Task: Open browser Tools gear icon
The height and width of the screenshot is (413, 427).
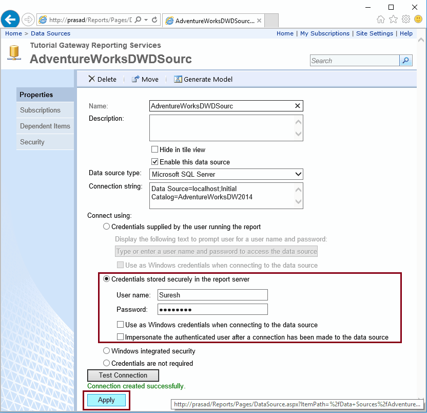Action: click(406, 20)
